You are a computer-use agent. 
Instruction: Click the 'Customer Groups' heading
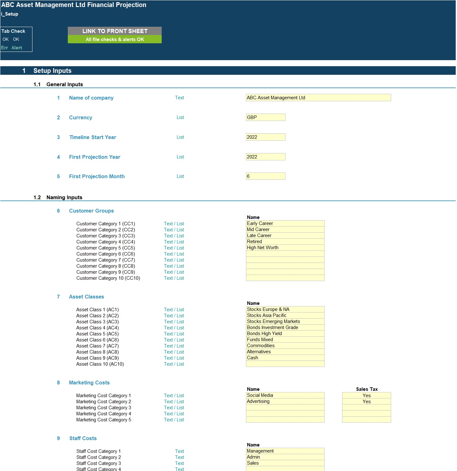tap(91, 211)
